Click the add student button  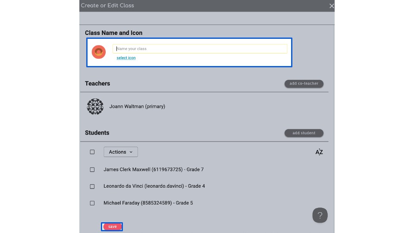coord(304,133)
